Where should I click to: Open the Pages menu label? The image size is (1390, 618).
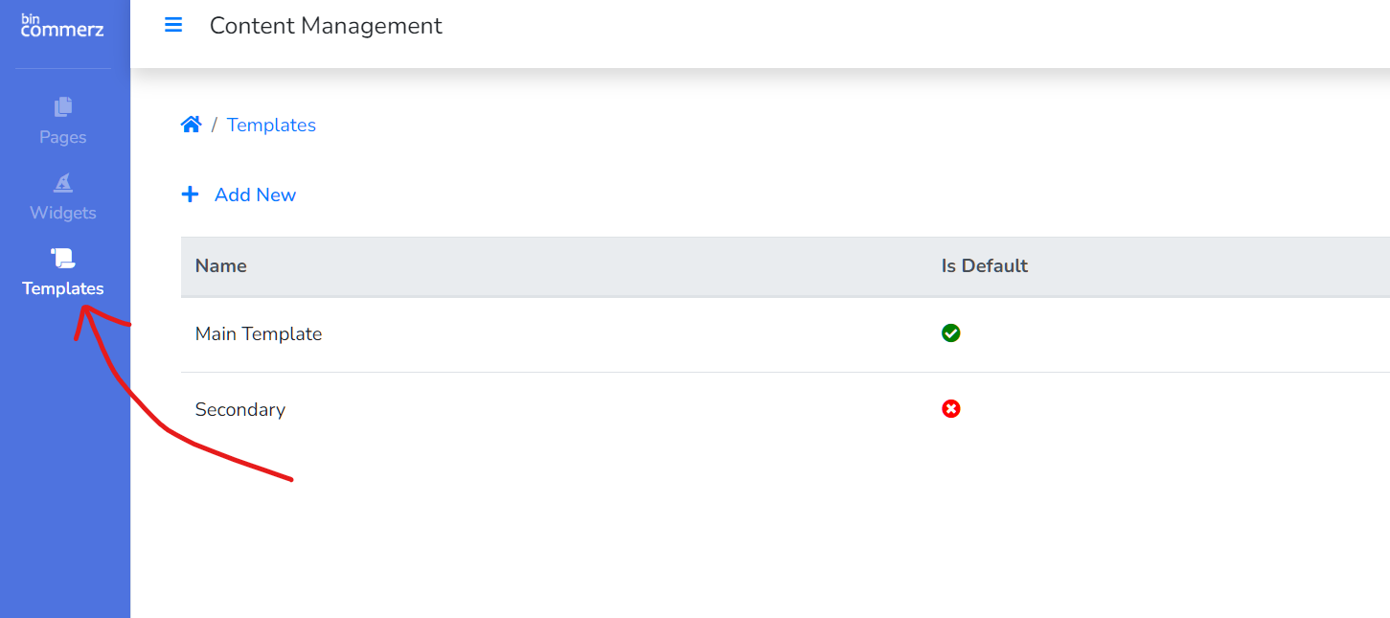click(x=63, y=137)
